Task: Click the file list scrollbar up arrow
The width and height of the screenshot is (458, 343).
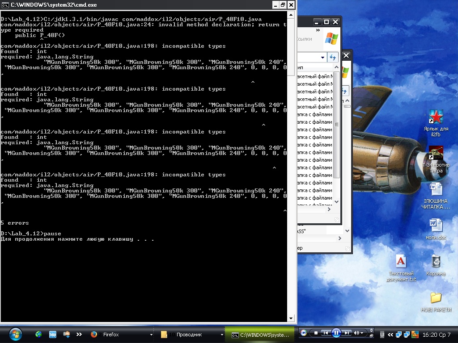Action: (x=336, y=67)
